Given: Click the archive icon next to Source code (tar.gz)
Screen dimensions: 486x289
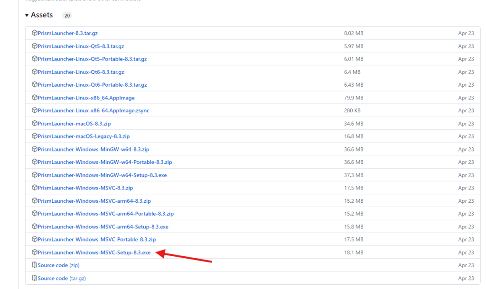Looking at the screenshot, I should click(x=33, y=278).
